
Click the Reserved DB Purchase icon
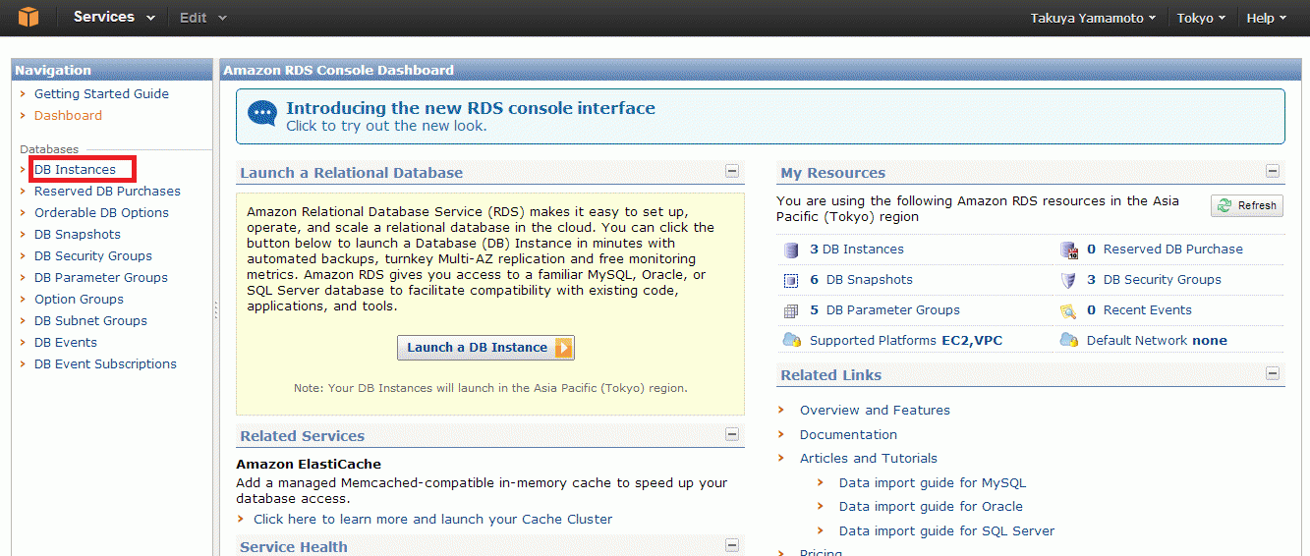coord(1069,250)
